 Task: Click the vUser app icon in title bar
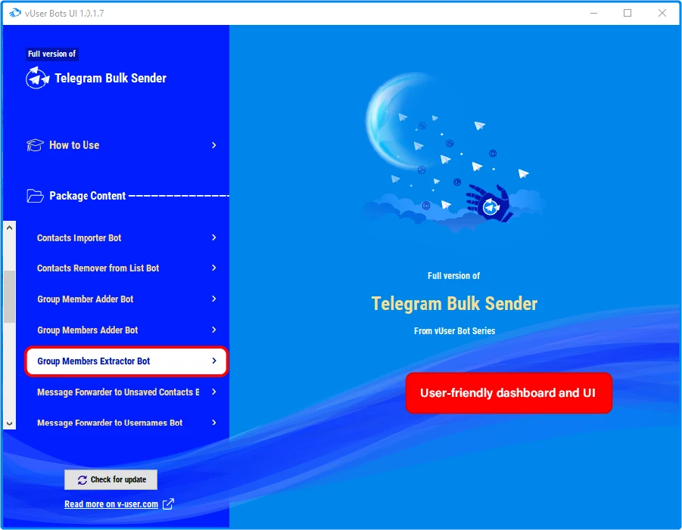coord(15,13)
